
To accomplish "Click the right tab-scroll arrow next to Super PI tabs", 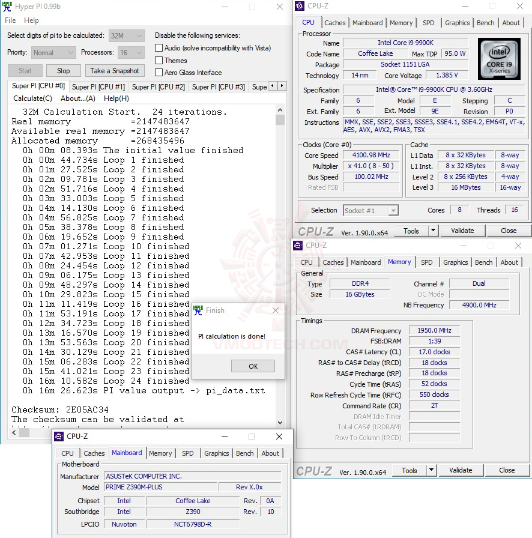I will click(x=283, y=86).
